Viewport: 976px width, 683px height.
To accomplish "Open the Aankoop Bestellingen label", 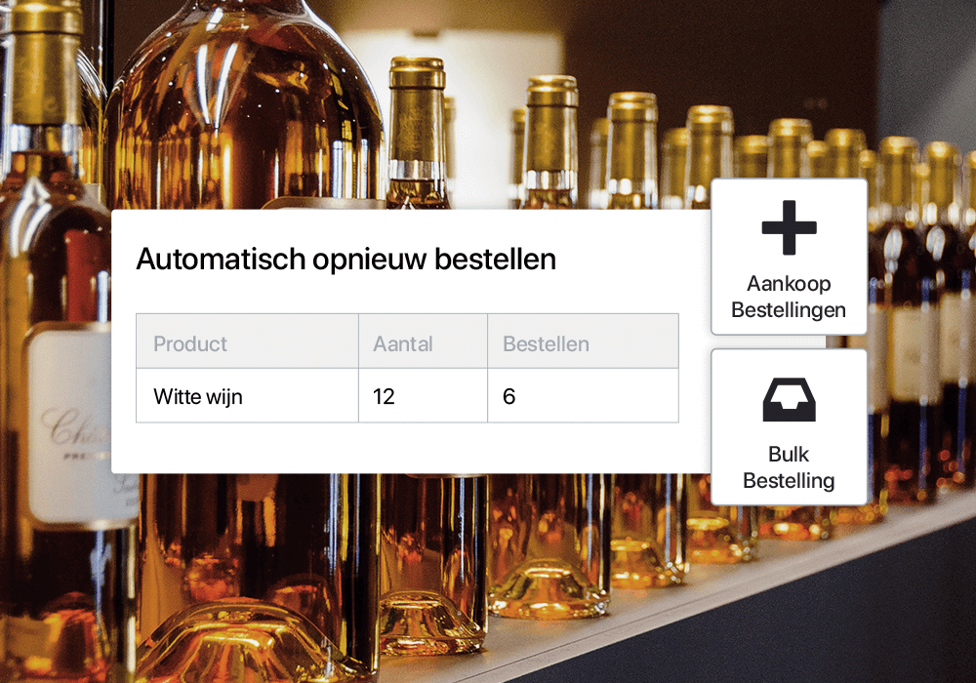I will click(789, 297).
